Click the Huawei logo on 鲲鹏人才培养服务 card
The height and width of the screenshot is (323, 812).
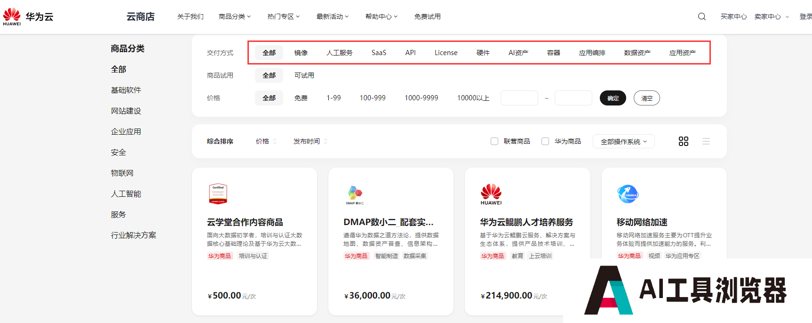pyautogui.click(x=491, y=194)
